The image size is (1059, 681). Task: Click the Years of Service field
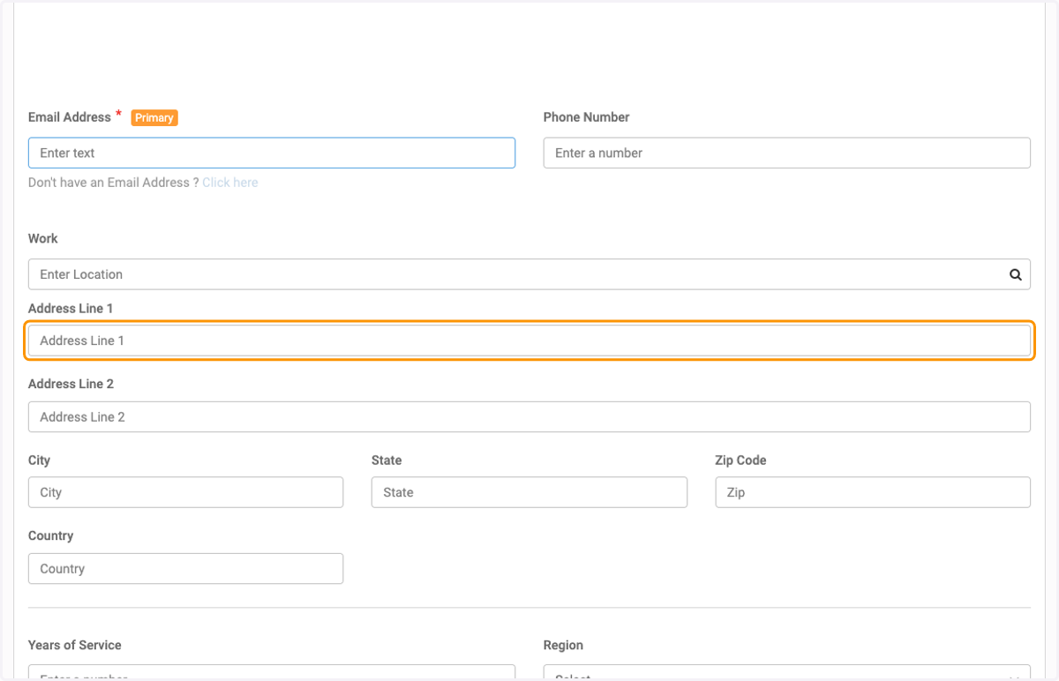coord(272,672)
